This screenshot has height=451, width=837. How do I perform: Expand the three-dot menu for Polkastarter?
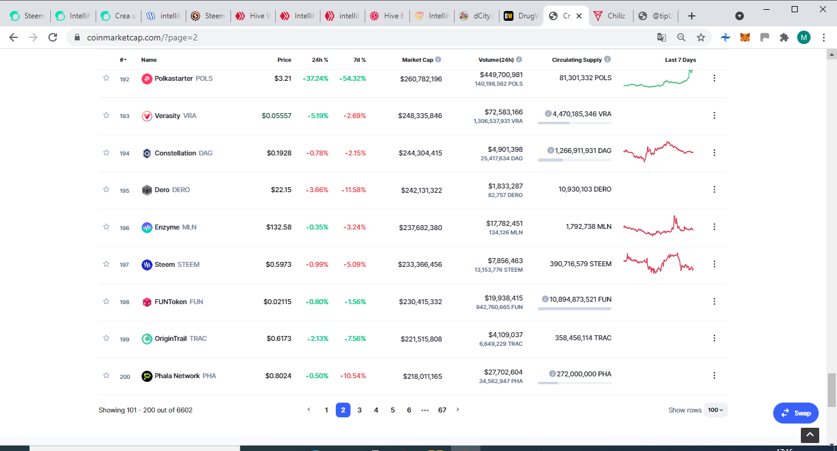[714, 78]
